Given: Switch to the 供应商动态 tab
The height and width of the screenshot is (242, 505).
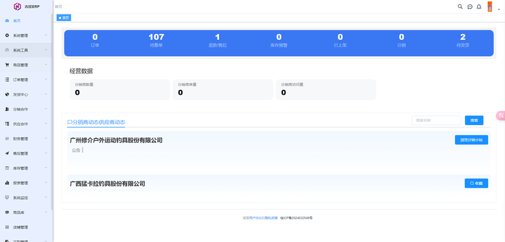Looking at the screenshot, I should [112, 122].
